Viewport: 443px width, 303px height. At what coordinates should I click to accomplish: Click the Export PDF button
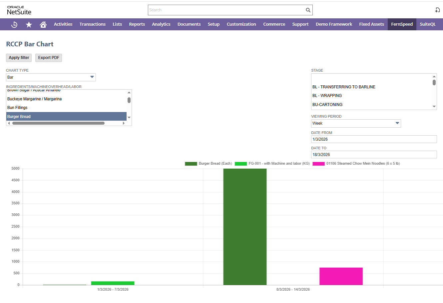tap(49, 58)
